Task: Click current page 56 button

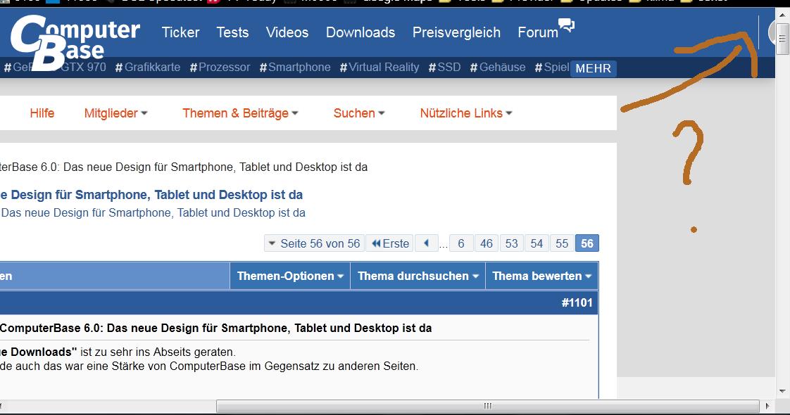Action: click(587, 243)
